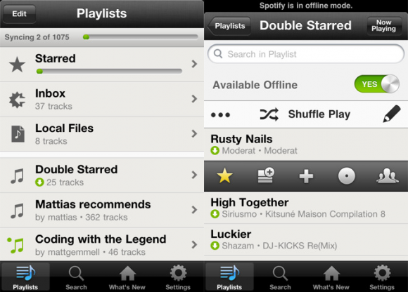
Task: Open Inbox via its chevron
Action: (194, 99)
